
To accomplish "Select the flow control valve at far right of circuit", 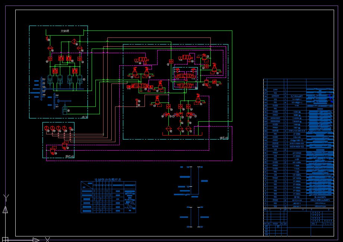I will click(215, 82).
